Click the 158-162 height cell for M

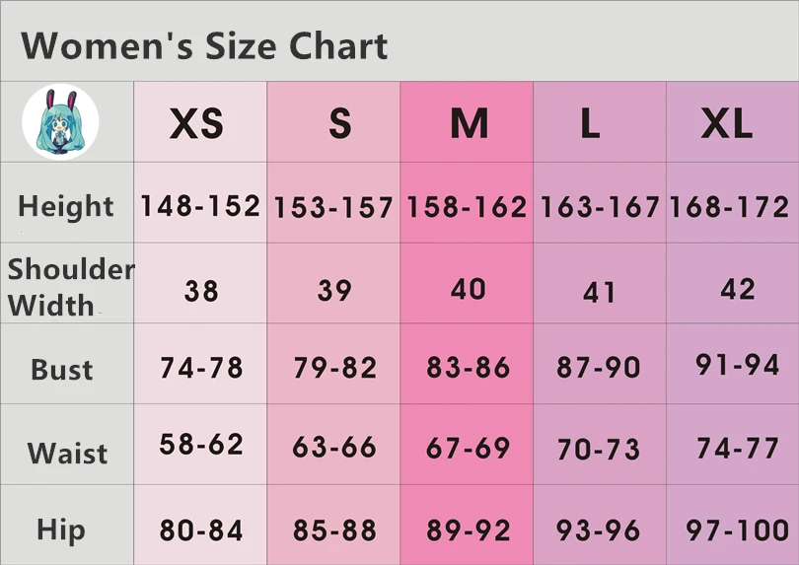pyautogui.click(x=467, y=207)
